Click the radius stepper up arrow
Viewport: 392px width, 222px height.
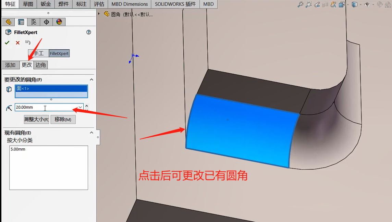[x=86, y=106]
